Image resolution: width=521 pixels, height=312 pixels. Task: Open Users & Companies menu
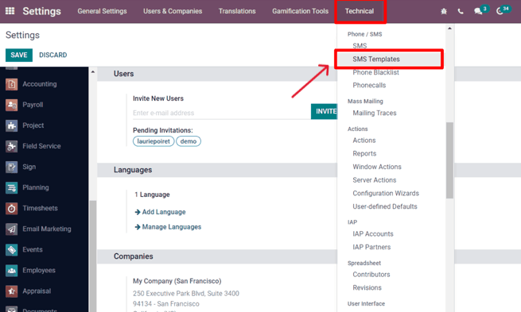tap(173, 11)
